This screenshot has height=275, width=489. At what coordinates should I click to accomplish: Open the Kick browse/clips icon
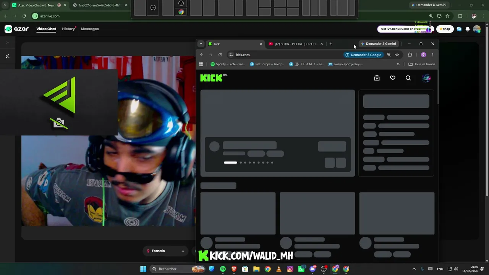pyautogui.click(x=377, y=78)
